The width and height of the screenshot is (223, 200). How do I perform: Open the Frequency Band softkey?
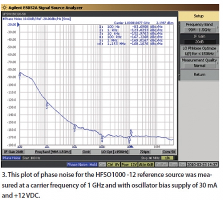point(199,27)
